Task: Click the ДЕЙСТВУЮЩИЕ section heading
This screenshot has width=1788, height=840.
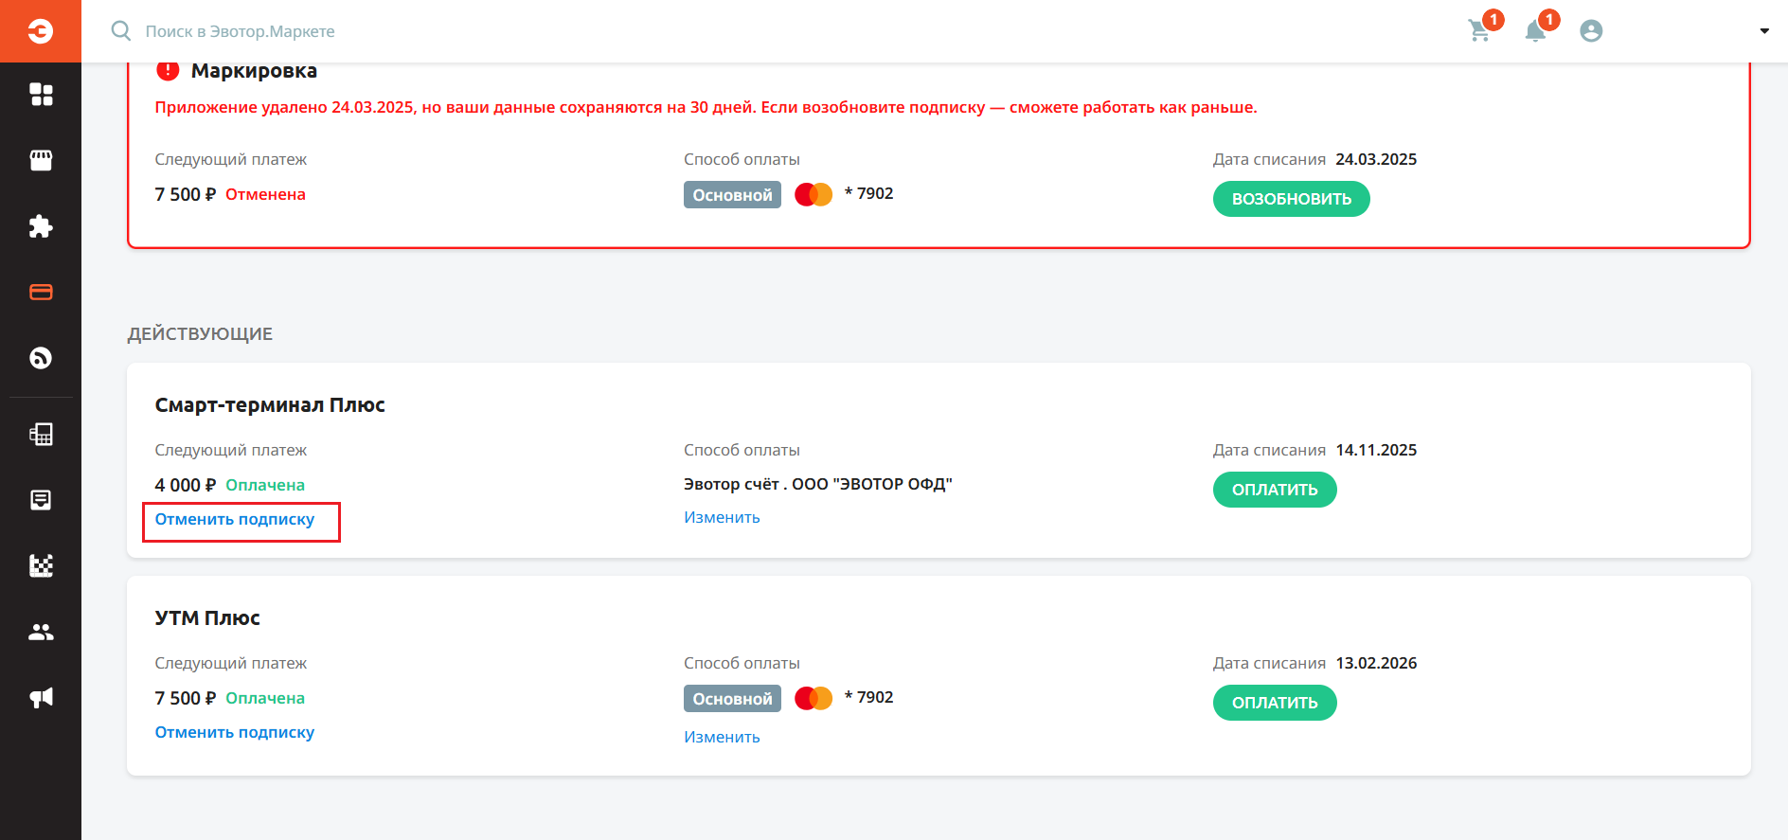Action: pos(200,333)
